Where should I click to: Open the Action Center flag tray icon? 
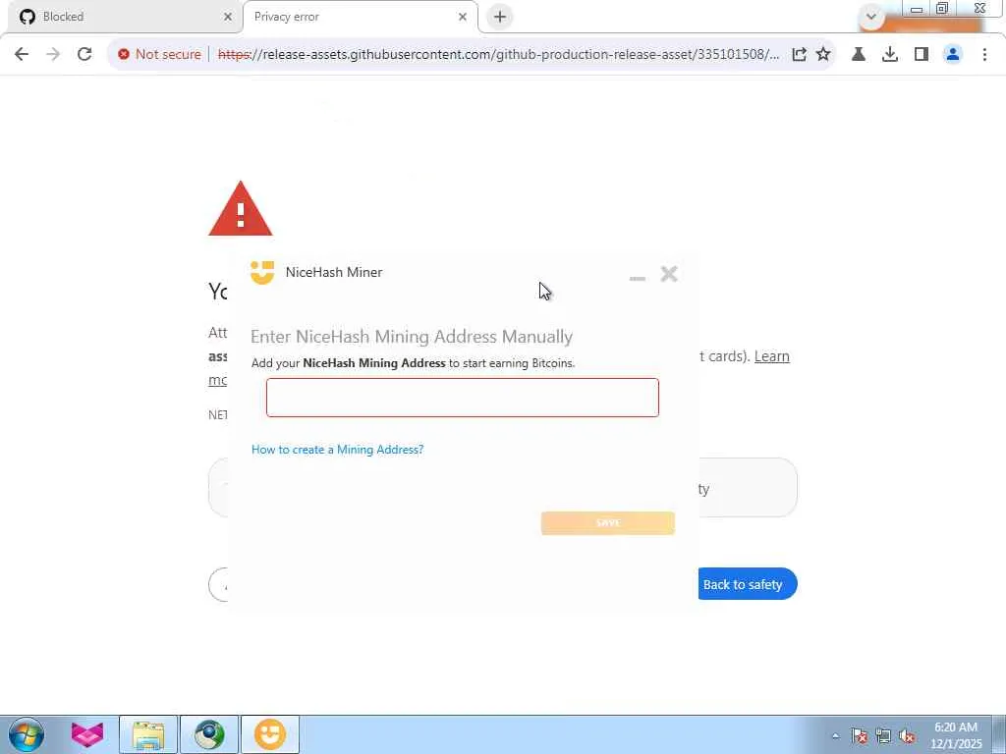pos(859,736)
